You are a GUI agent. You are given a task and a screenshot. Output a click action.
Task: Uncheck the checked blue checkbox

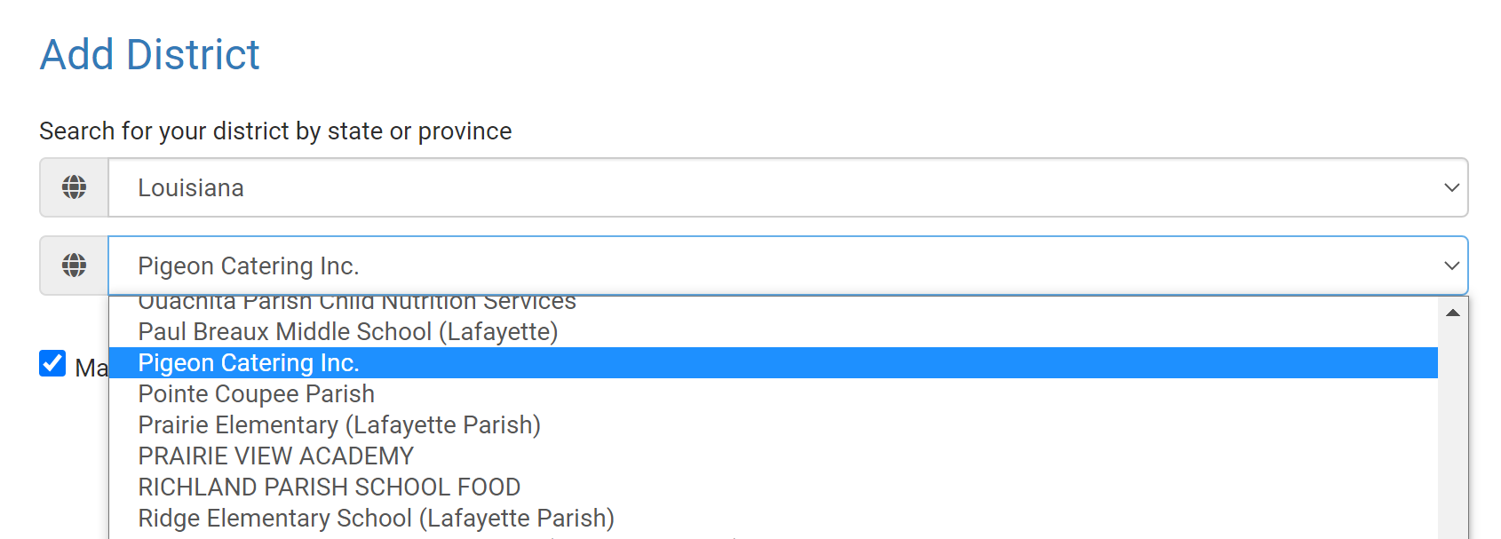52,363
